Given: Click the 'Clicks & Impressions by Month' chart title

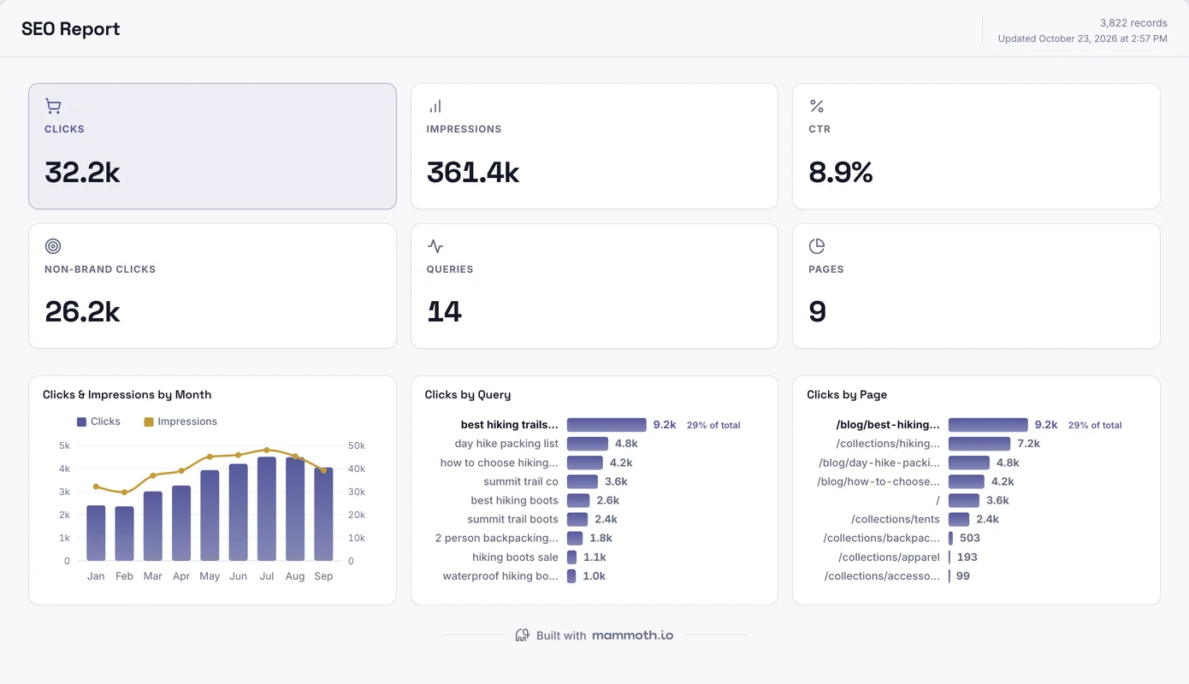Looking at the screenshot, I should (127, 395).
